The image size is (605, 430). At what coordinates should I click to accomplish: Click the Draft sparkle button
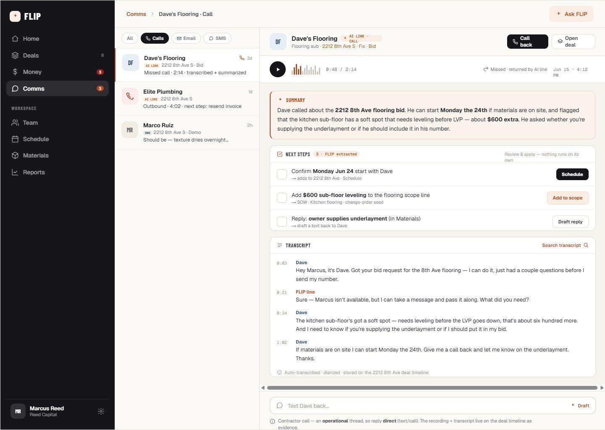[580, 406]
